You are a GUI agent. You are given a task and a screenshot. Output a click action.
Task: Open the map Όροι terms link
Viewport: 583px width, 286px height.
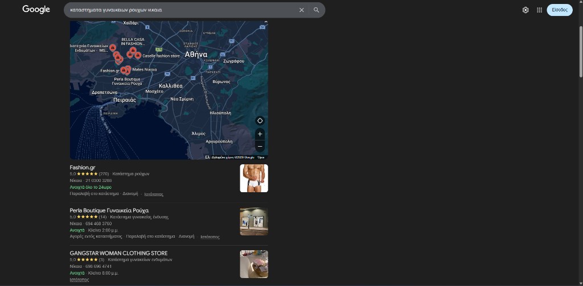tap(261, 157)
